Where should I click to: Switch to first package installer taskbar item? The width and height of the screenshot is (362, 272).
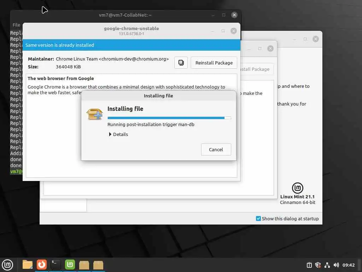tap(84, 265)
